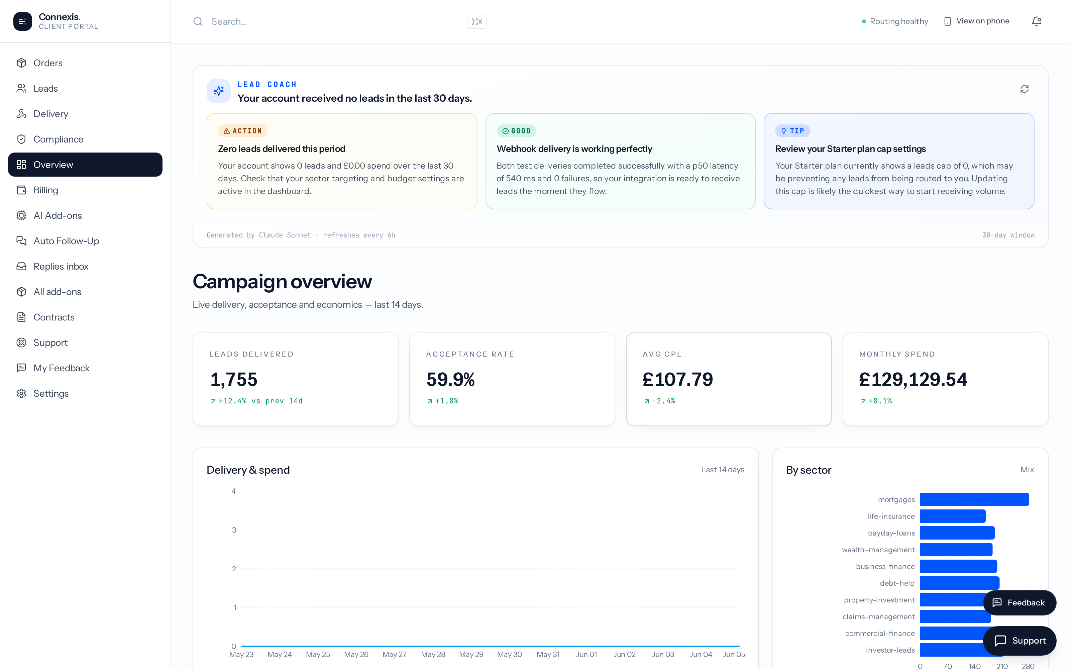1070x669 pixels.
Task: Click the life-insurance bar in sector chart
Action: 953,516
